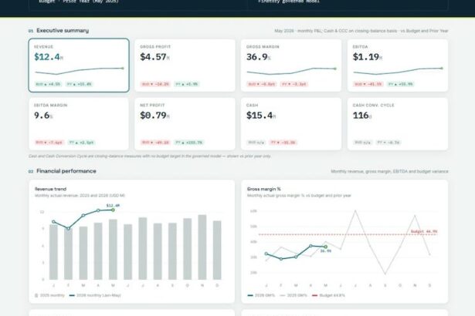The height and width of the screenshot is (316, 475).
Task: Toggle the 2025 GM% legend entry
Action: 293,295
